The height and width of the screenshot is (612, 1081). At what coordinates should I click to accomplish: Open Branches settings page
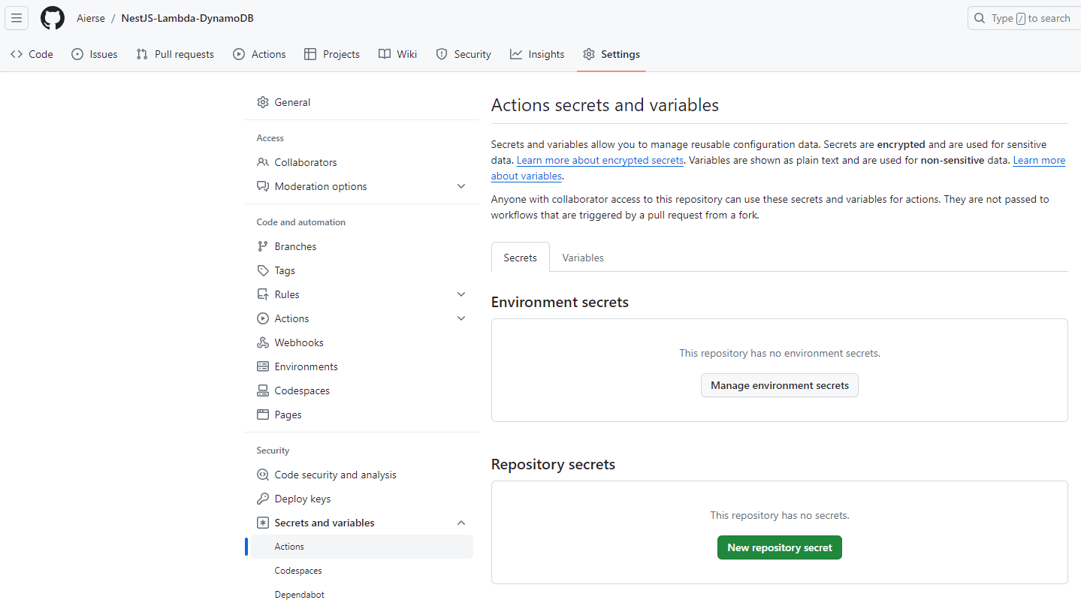click(x=362, y=246)
